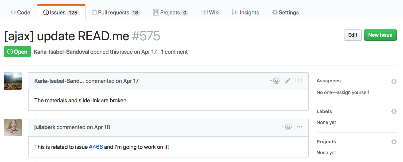Open the Labels gear menu
Screen dimensions: 403x162
(394, 111)
